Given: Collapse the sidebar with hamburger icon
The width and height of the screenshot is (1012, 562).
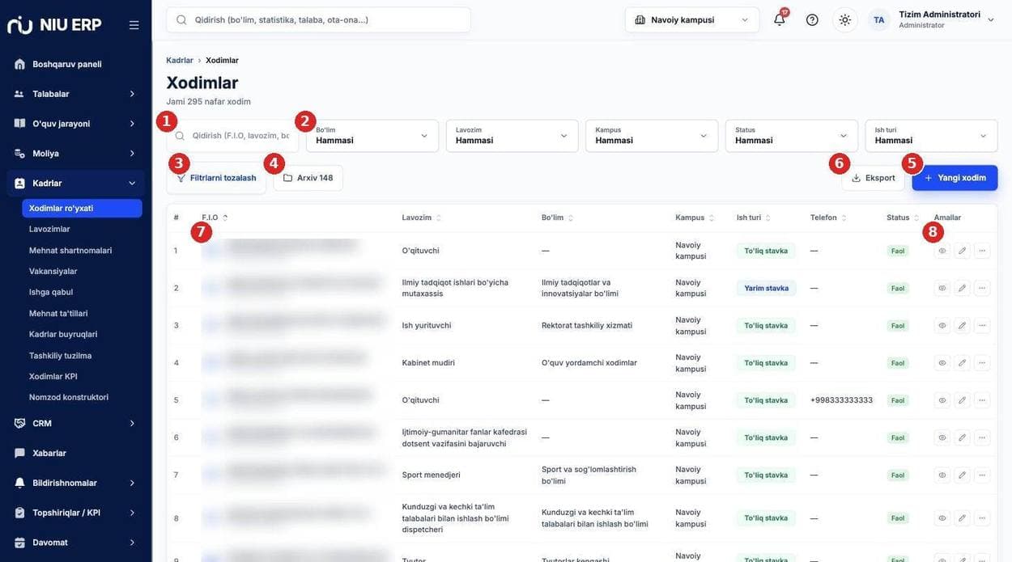Looking at the screenshot, I should click(x=134, y=25).
